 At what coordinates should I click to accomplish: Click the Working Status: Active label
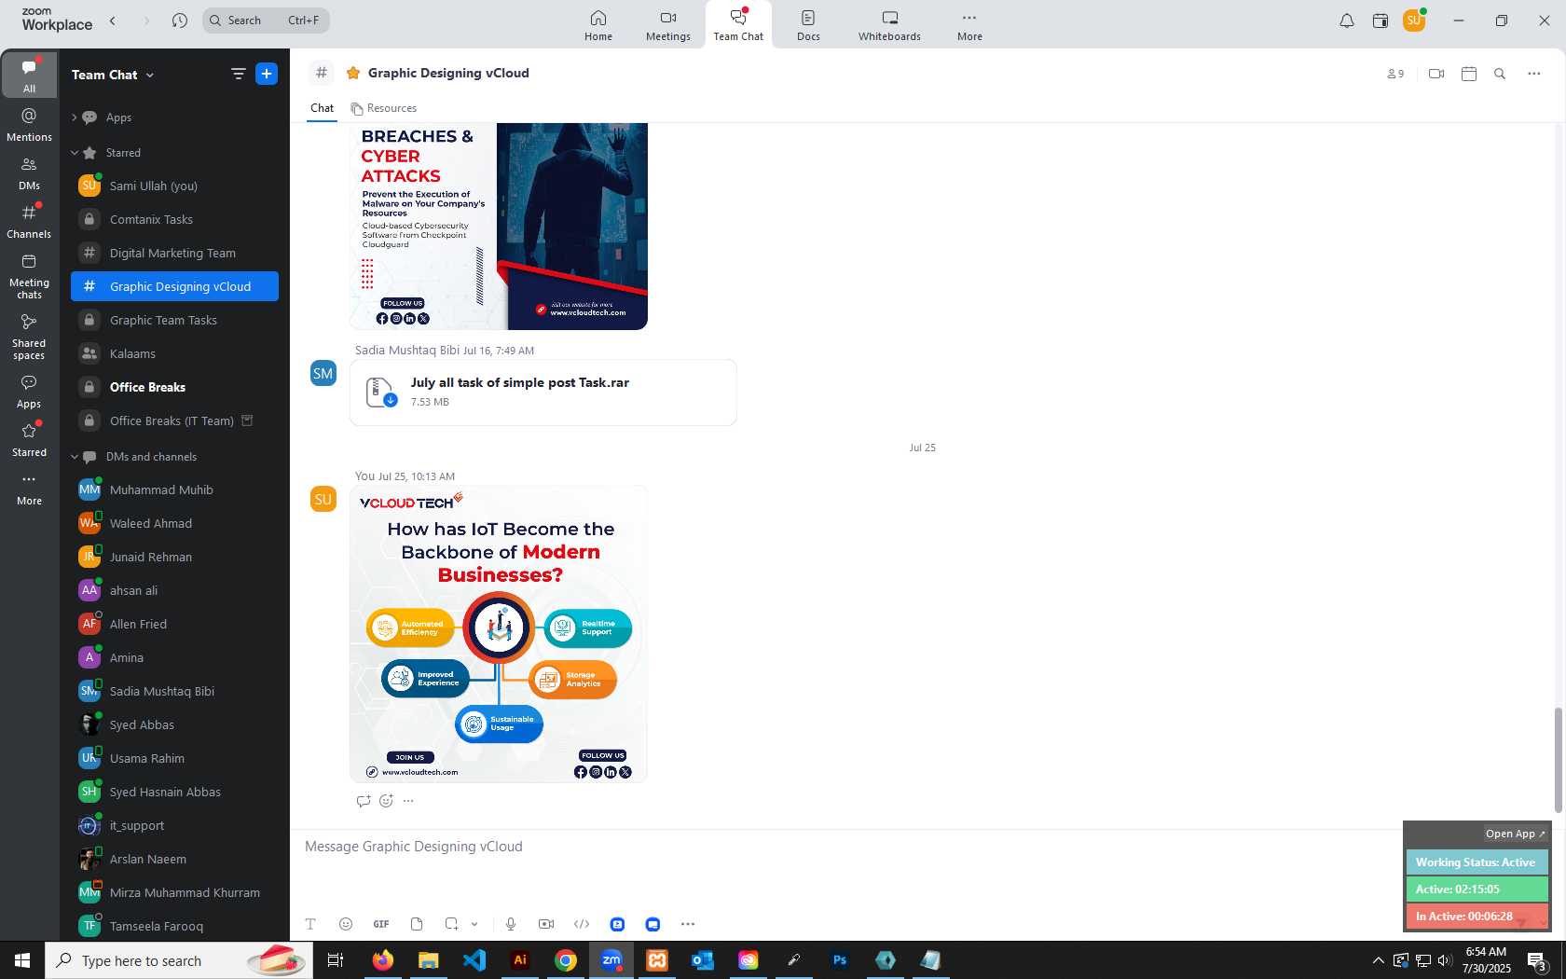pyautogui.click(x=1477, y=862)
